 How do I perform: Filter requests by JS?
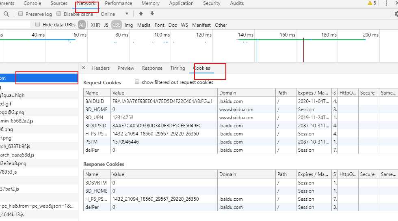[106, 25]
